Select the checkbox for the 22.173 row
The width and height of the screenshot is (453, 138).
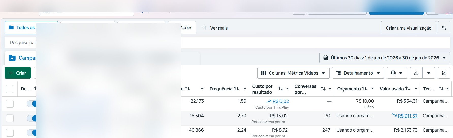click(10, 104)
